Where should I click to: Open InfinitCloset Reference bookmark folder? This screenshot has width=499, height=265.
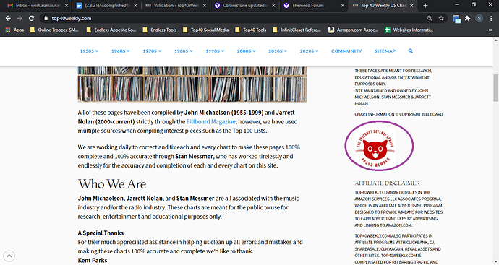click(297, 30)
